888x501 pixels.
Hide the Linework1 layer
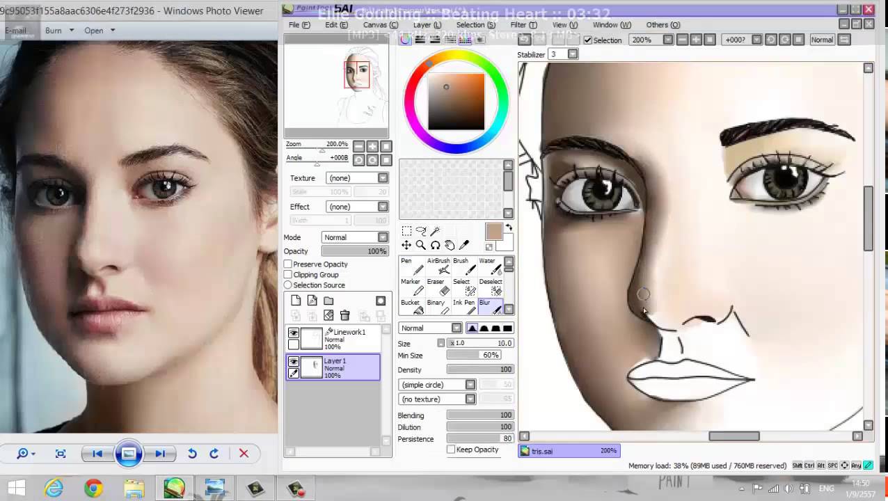[x=294, y=333]
